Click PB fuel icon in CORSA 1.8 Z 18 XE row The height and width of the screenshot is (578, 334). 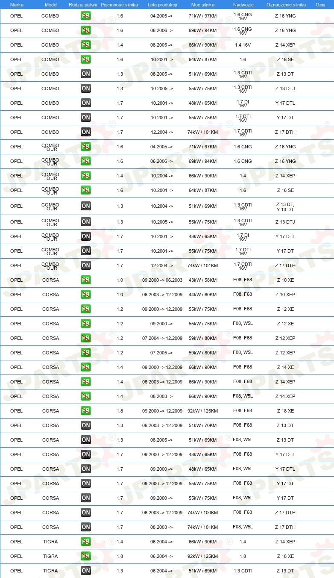tap(85, 411)
